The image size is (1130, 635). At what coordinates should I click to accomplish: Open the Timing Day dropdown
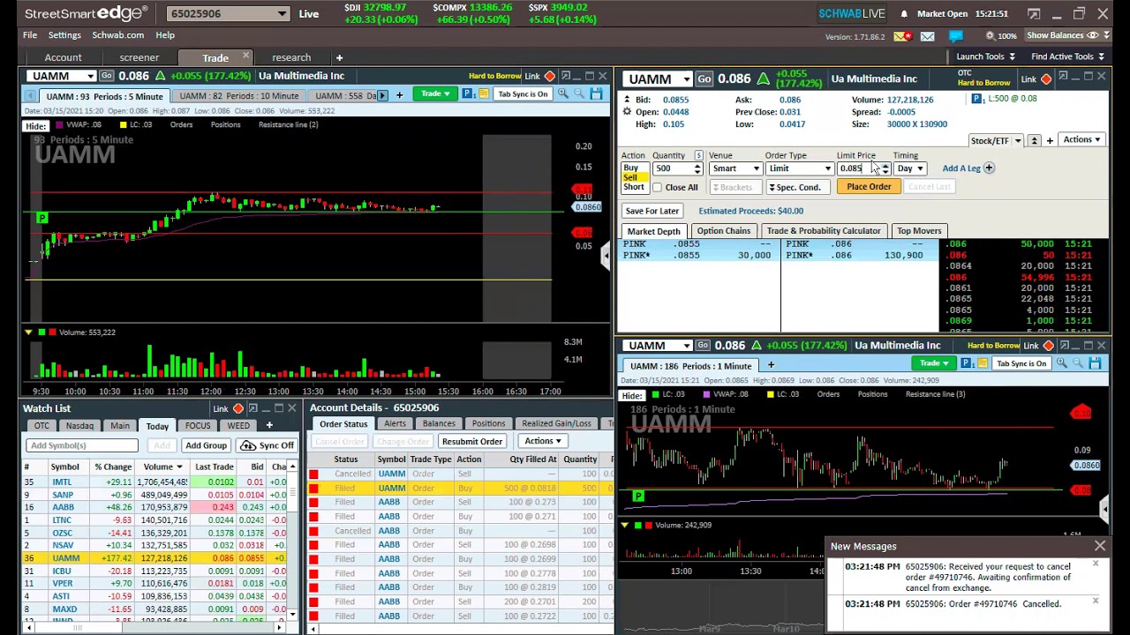pyautogui.click(x=908, y=168)
